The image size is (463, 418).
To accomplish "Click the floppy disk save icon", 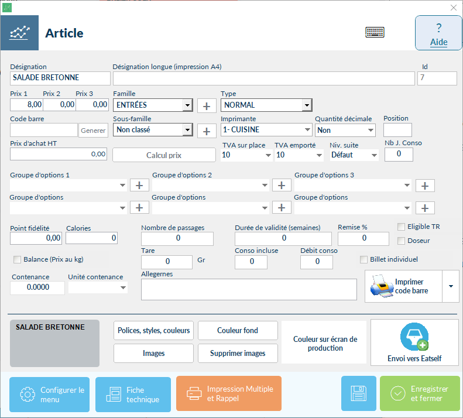I will [358, 393].
